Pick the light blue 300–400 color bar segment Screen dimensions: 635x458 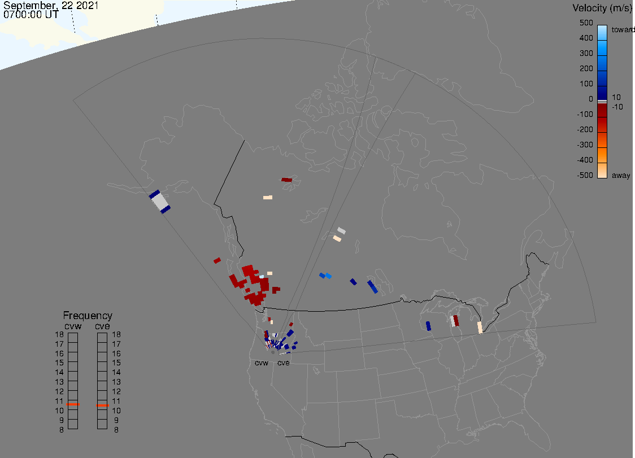pos(602,48)
